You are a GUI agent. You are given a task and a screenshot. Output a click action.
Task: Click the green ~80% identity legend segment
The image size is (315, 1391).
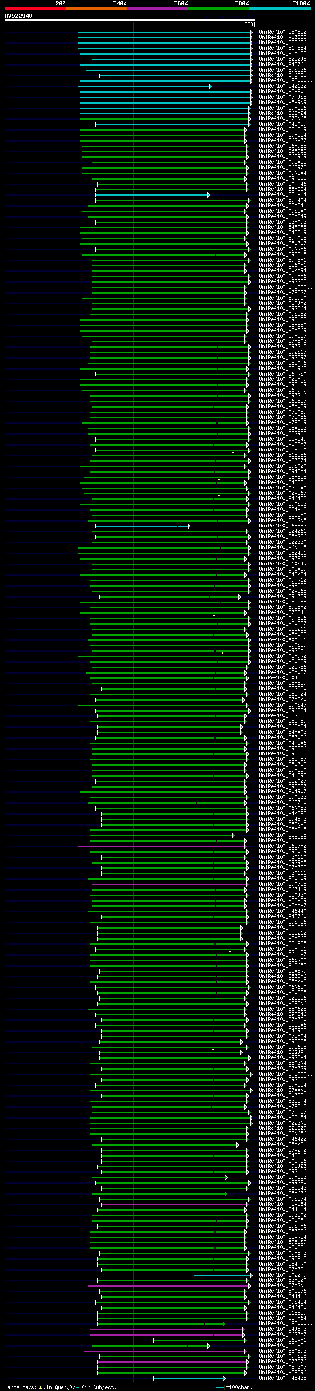click(x=219, y=9)
